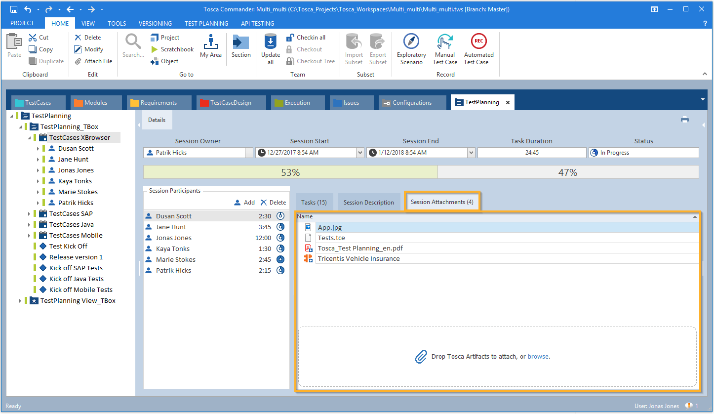
Task: Open the TEST PLANNING ribbon tab
Action: pos(206,23)
